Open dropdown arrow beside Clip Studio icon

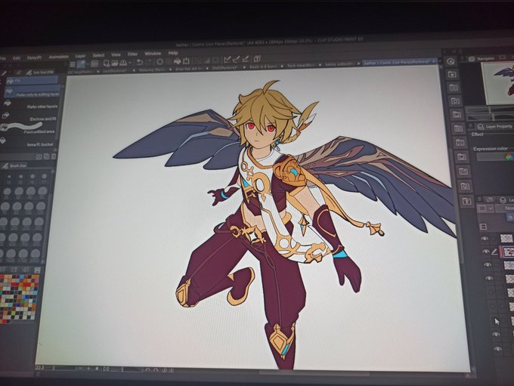pyautogui.click(x=88, y=64)
